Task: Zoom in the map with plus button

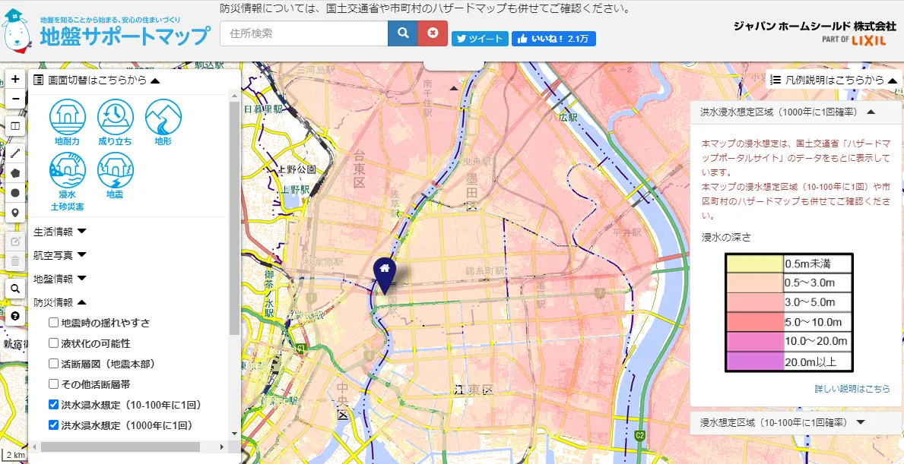Action: click(16, 79)
